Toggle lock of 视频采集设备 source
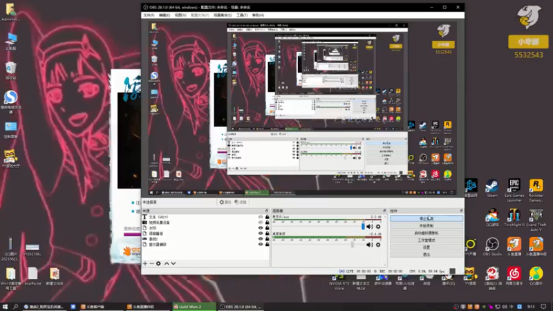Screen dimensions: 553x311 (267, 223)
